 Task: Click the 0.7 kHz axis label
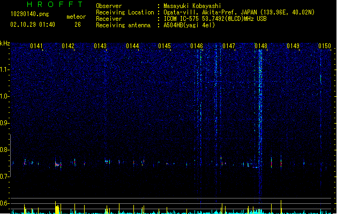(x=4, y=177)
